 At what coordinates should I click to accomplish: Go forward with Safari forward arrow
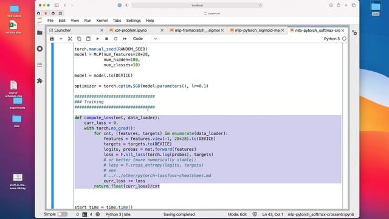pyautogui.click(x=72, y=5)
